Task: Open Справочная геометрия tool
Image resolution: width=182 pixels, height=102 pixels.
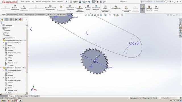Action: [96, 7]
